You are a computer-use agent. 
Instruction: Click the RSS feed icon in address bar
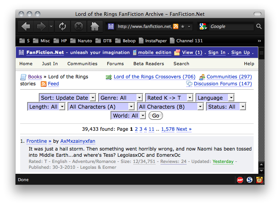[x=176, y=26]
